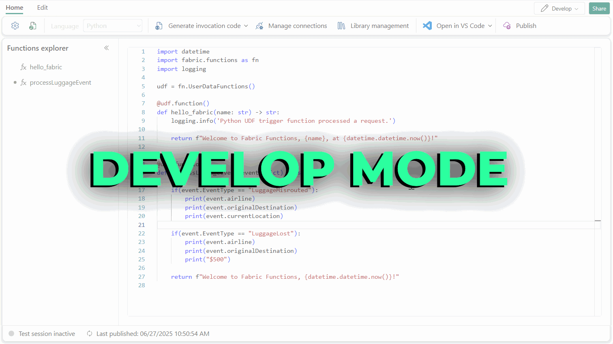The width and height of the screenshot is (613, 344).
Task: Click the Publish cloud icon
Action: coord(507,26)
